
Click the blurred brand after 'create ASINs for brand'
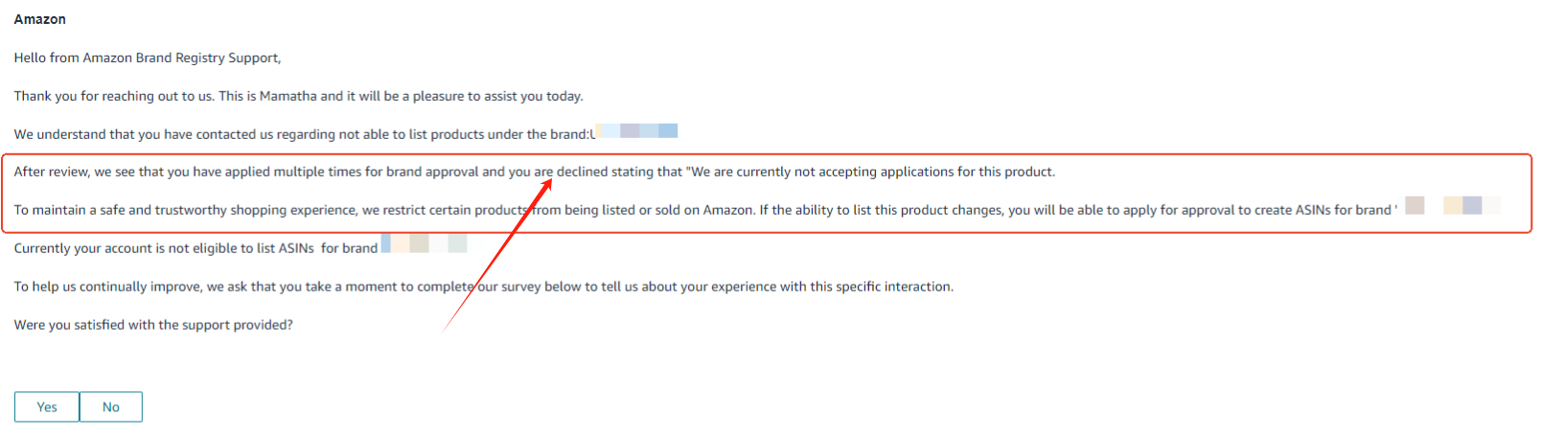pos(1452,205)
